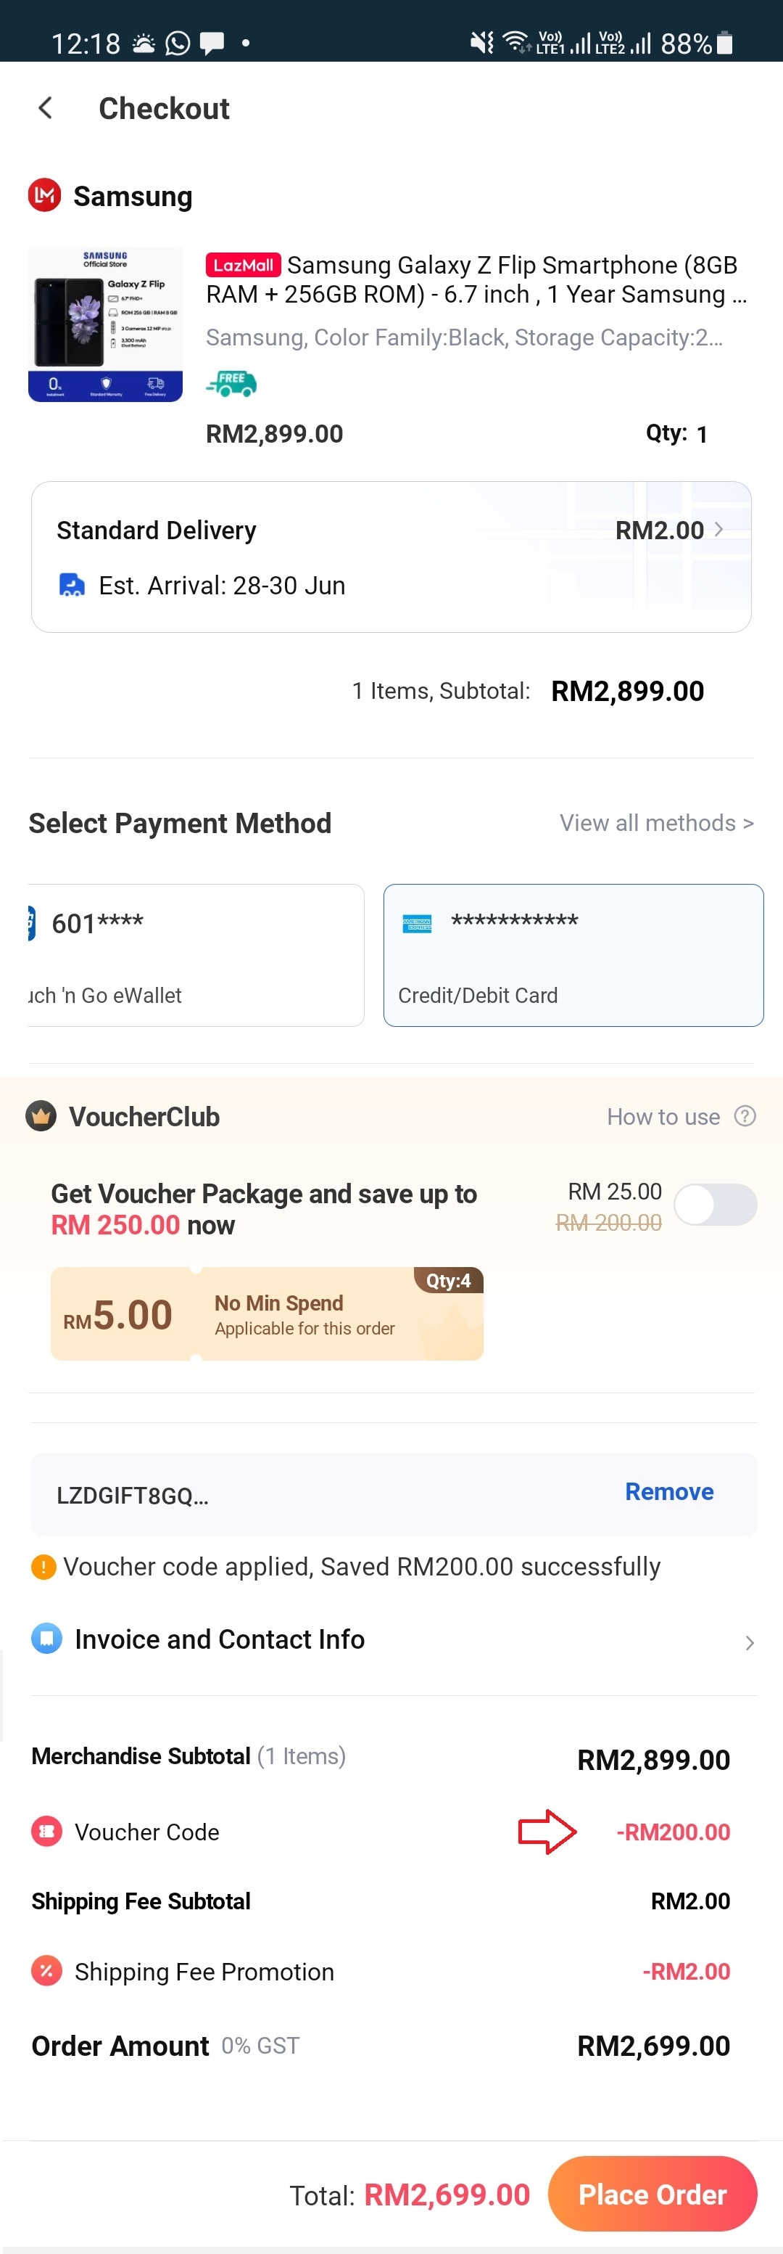The width and height of the screenshot is (783, 2254).
Task: Tap the Shipping Fee Promotion percent icon
Action: [47, 1970]
